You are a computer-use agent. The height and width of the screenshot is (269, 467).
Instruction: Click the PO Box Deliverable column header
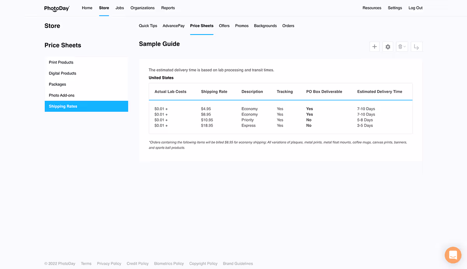point(324,92)
